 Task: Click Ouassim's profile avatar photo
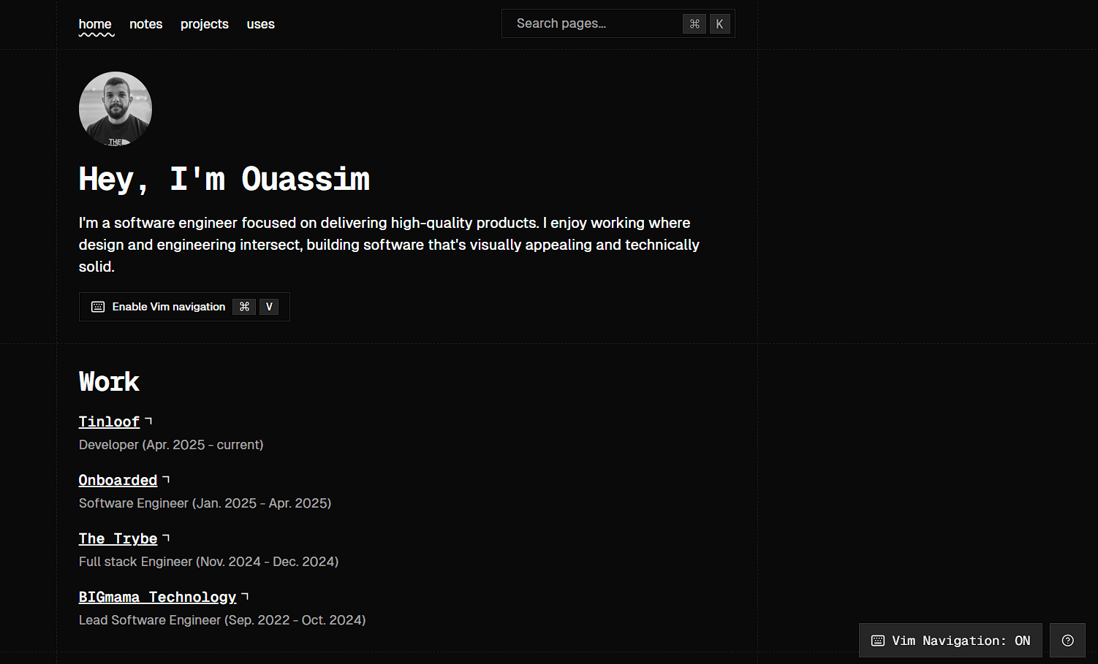point(116,108)
